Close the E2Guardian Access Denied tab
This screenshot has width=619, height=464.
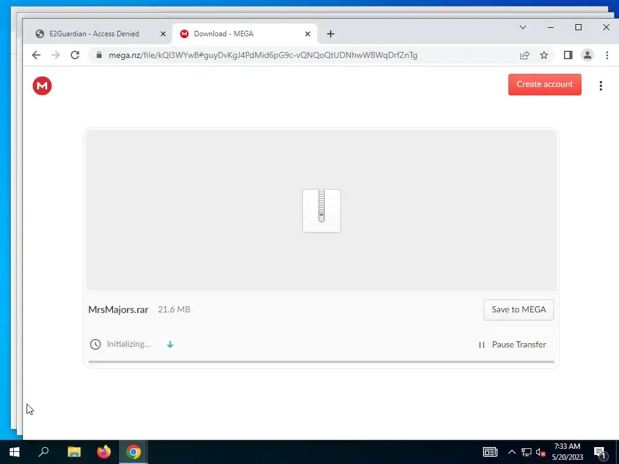click(x=163, y=34)
